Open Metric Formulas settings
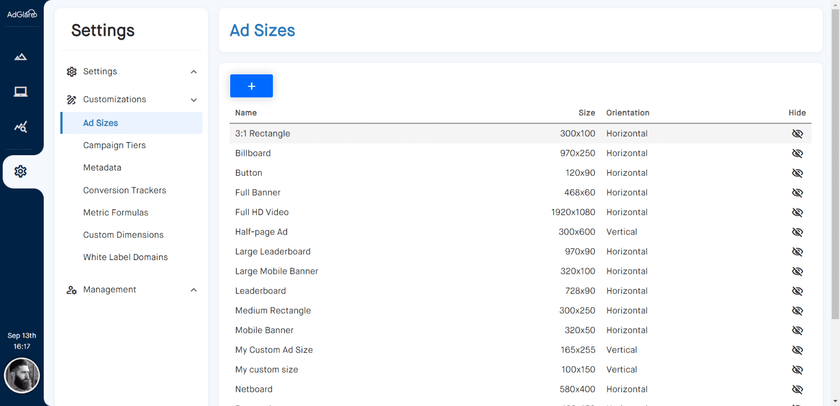Screen dimensions: 840x406 pos(116,213)
